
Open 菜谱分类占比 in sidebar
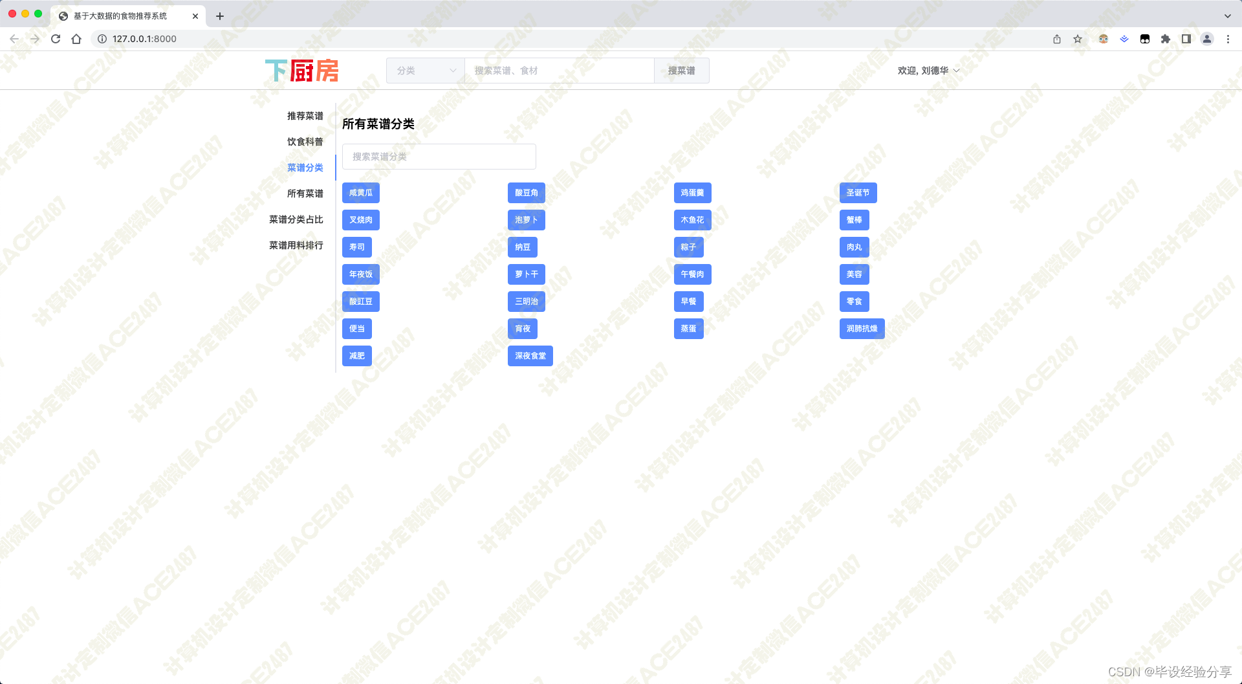pyautogui.click(x=296, y=219)
